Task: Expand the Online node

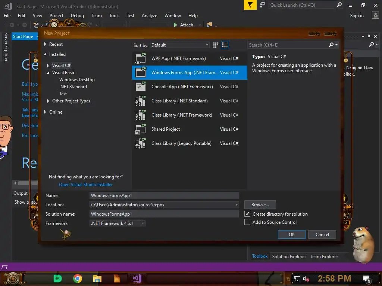Action: [45, 112]
